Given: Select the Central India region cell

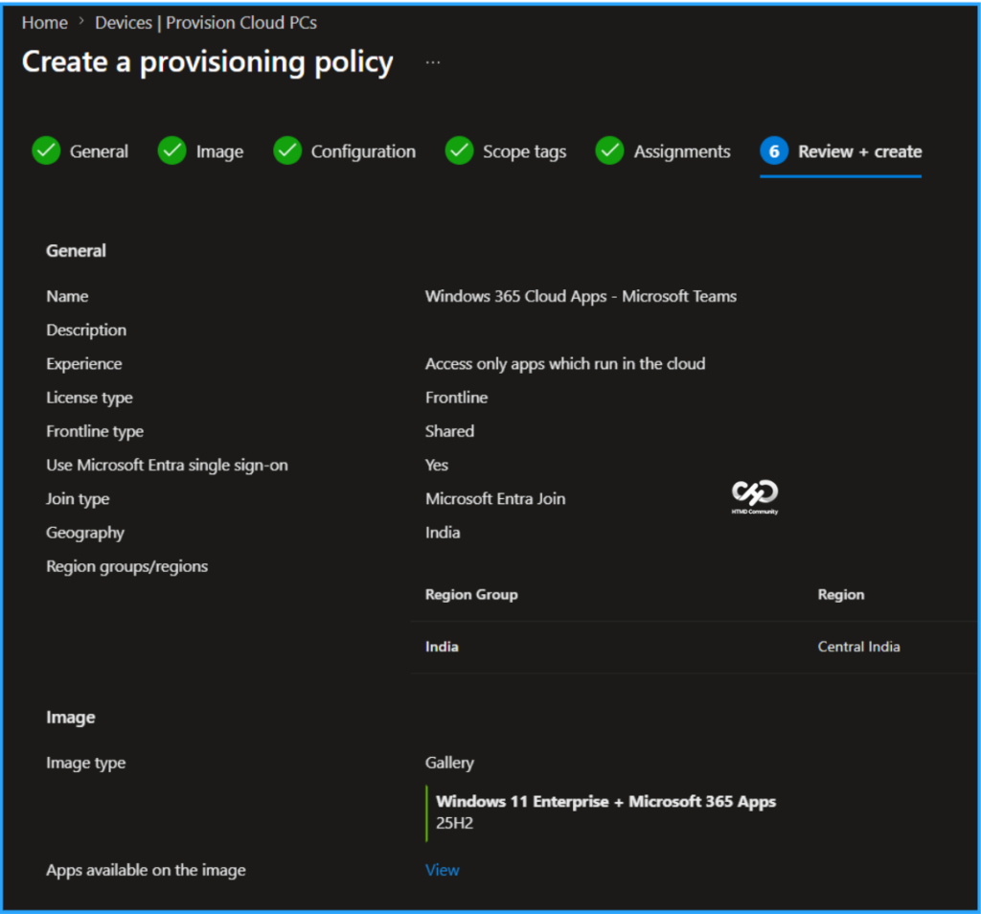Looking at the screenshot, I should coord(858,647).
